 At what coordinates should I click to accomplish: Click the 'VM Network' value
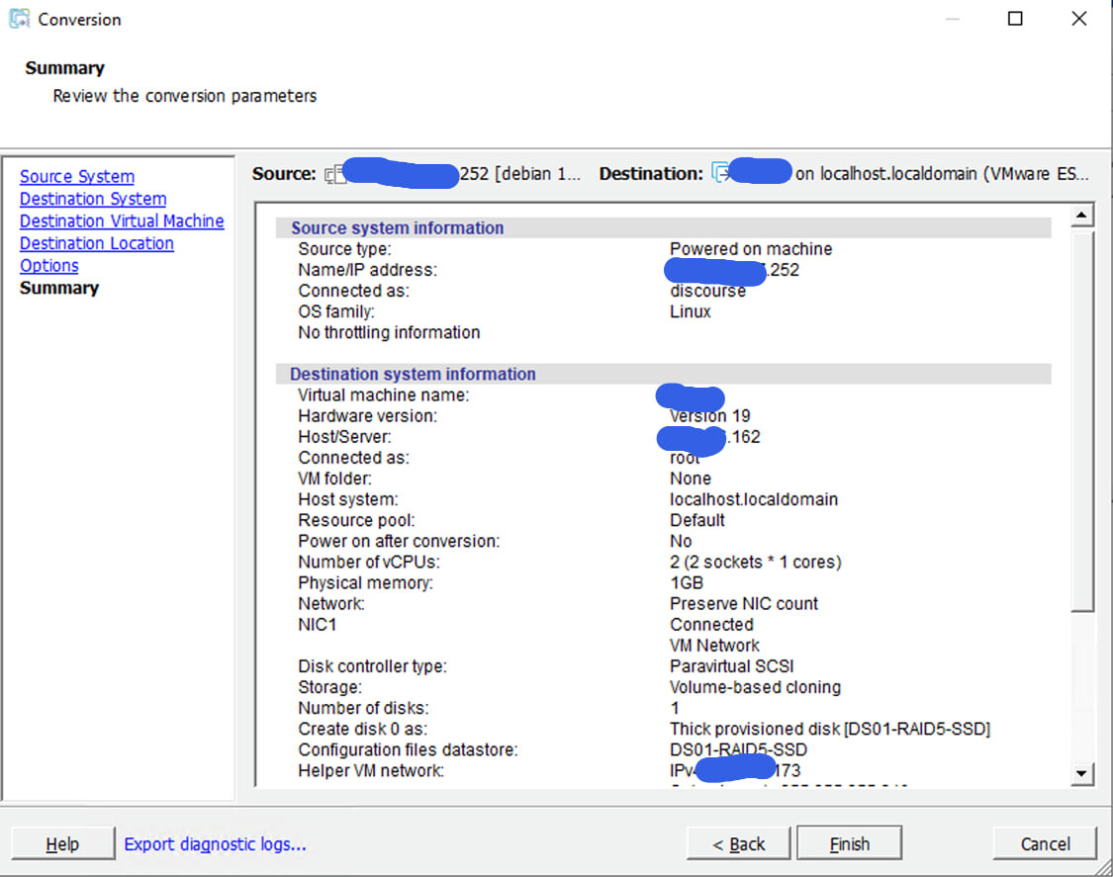(x=714, y=646)
